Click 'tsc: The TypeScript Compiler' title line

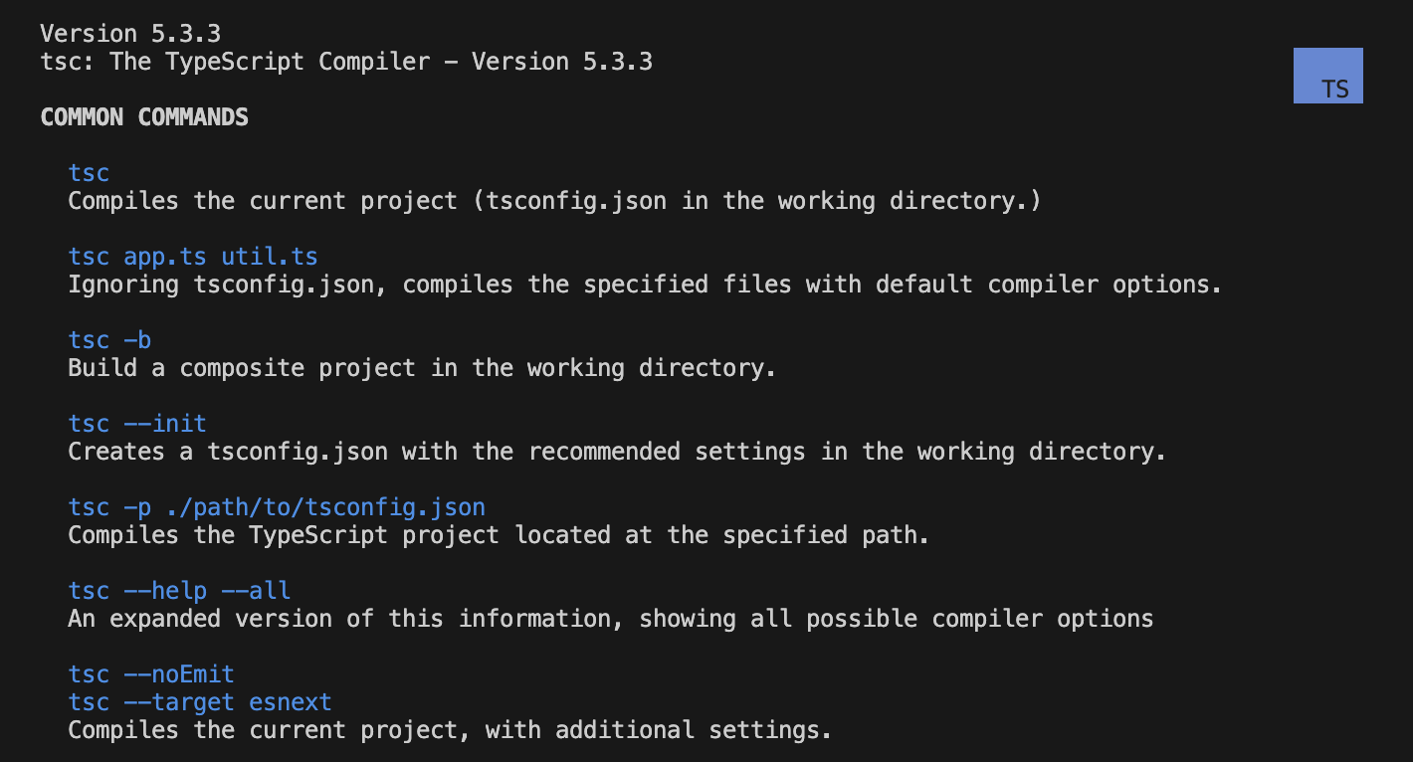[x=346, y=62]
